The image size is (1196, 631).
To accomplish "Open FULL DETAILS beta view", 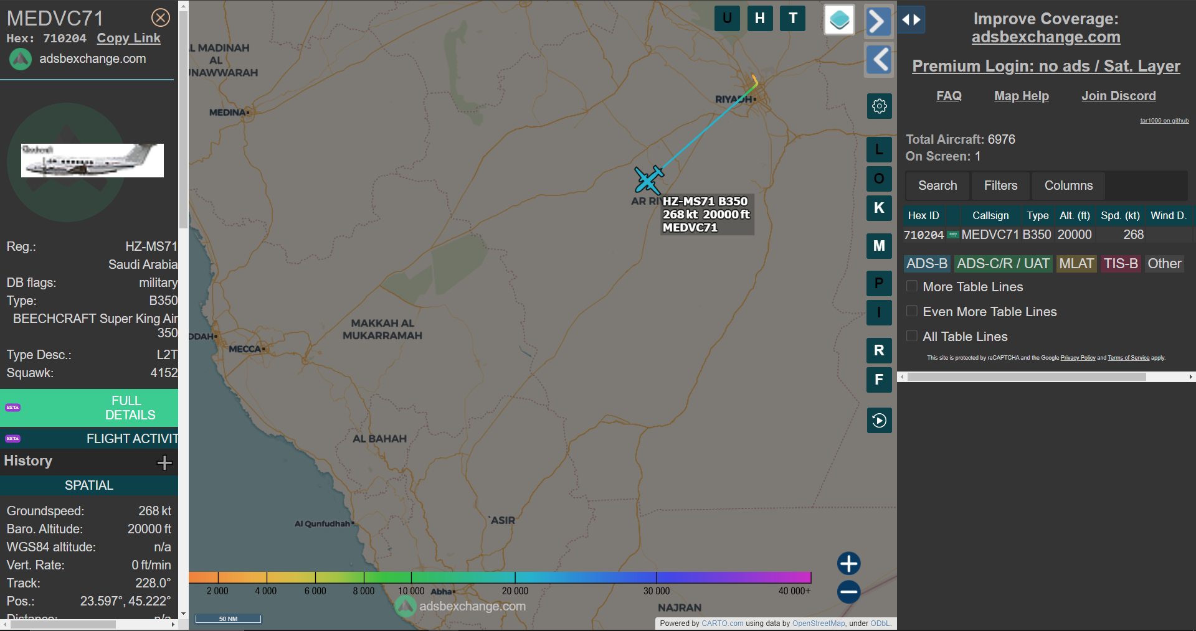I will pyautogui.click(x=89, y=408).
